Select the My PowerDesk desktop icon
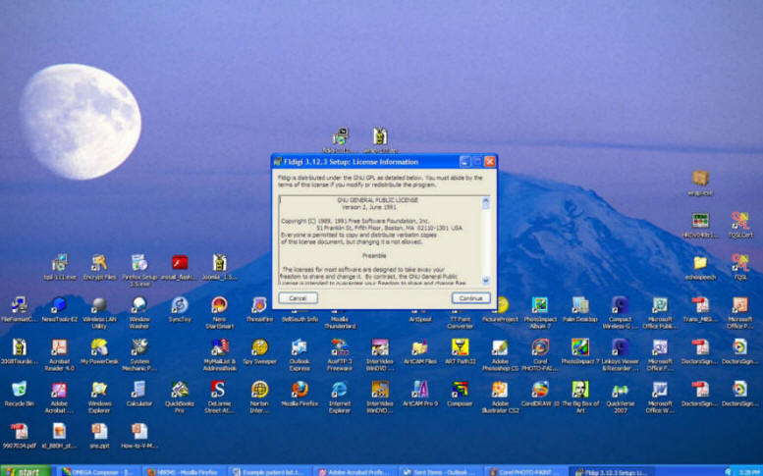The height and width of the screenshot is (476, 763). tap(99, 352)
